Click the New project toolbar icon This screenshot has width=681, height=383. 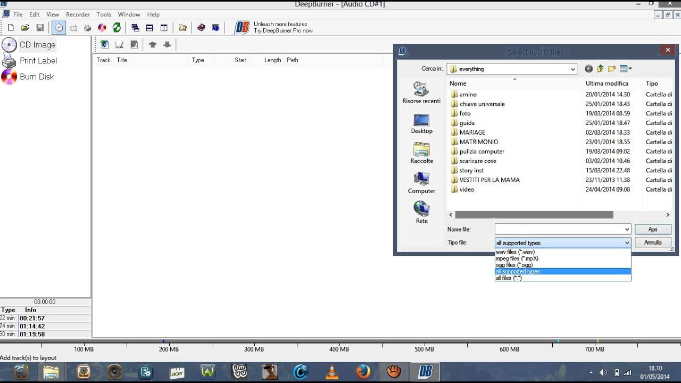(11, 28)
